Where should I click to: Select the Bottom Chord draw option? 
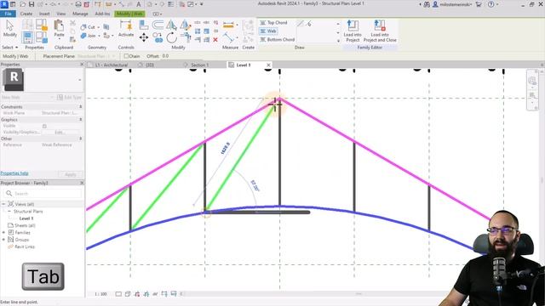point(278,40)
